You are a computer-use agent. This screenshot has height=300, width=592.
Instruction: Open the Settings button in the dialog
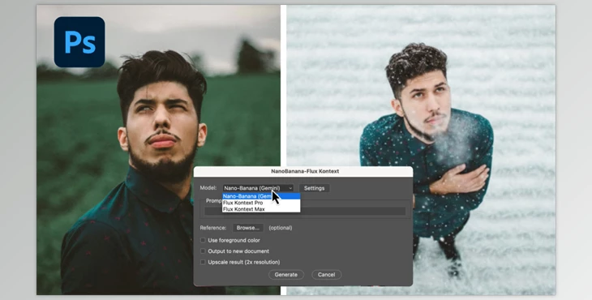(x=314, y=188)
